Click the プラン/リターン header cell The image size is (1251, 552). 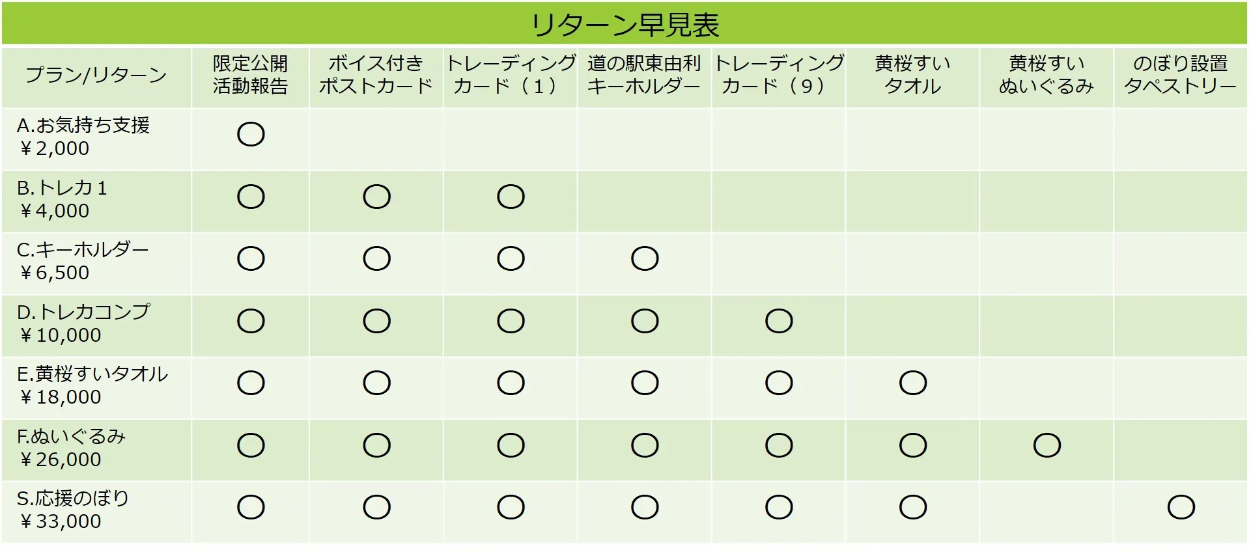click(x=96, y=76)
